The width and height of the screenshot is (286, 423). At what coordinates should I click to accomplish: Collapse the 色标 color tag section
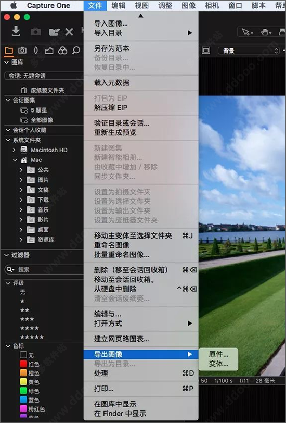(8, 345)
